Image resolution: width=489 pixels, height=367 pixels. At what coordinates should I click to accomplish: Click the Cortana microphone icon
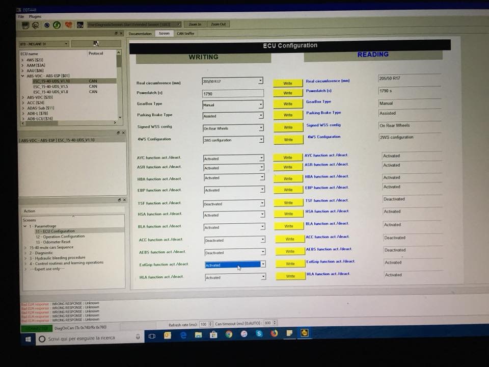pyautogui.click(x=138, y=337)
